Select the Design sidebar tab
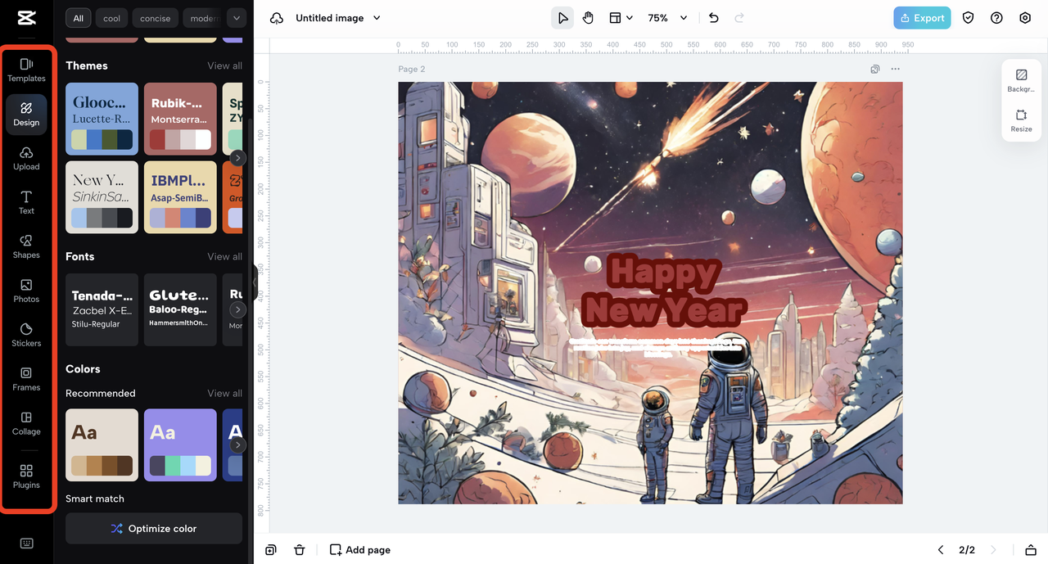The width and height of the screenshot is (1048, 564). tap(26, 115)
